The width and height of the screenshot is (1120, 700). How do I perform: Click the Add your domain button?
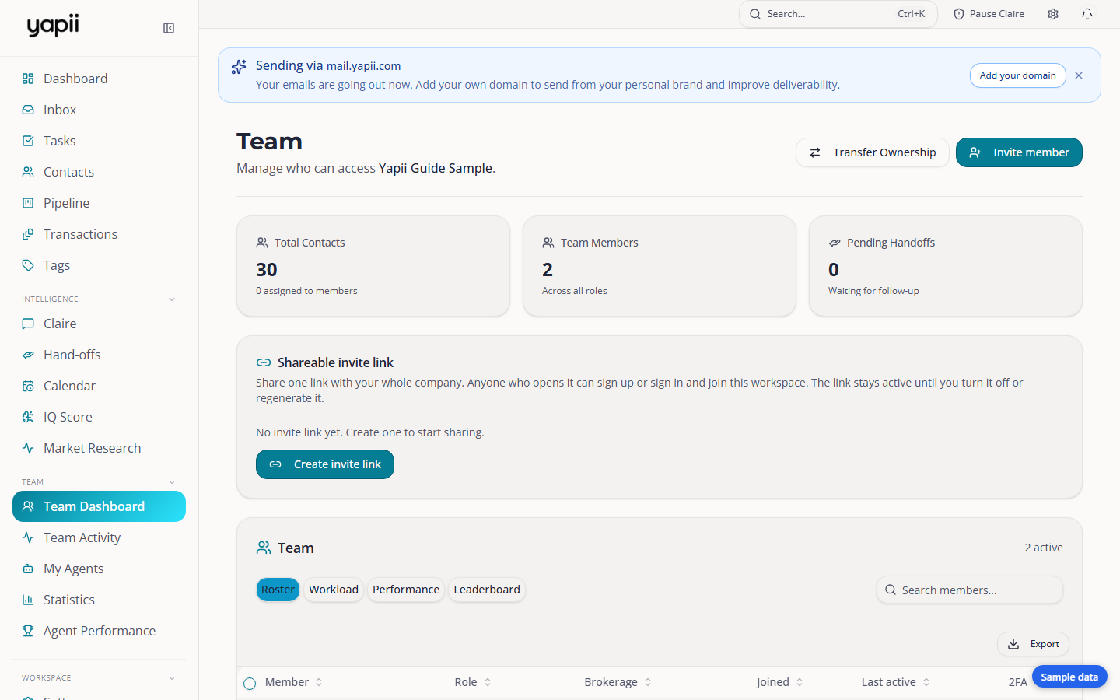tap(1017, 75)
